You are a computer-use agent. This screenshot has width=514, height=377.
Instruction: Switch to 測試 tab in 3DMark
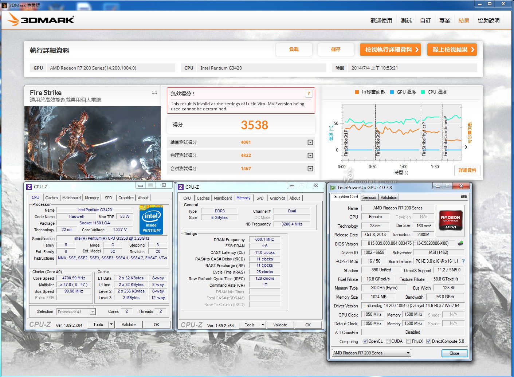406,21
